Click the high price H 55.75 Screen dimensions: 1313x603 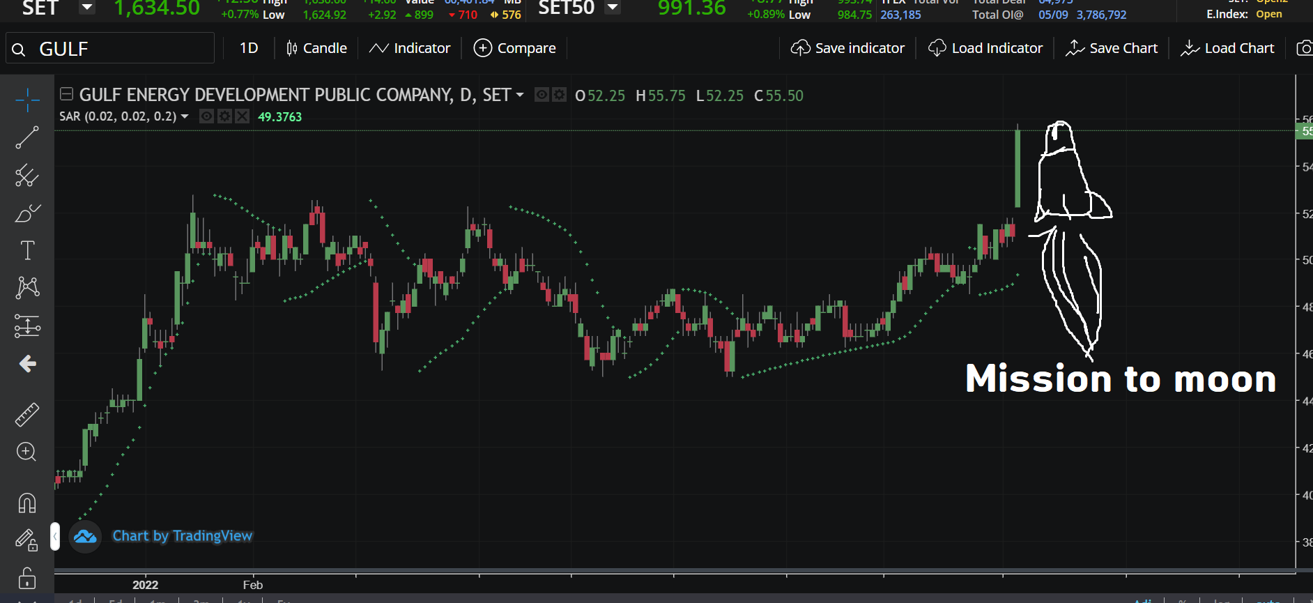(x=661, y=96)
